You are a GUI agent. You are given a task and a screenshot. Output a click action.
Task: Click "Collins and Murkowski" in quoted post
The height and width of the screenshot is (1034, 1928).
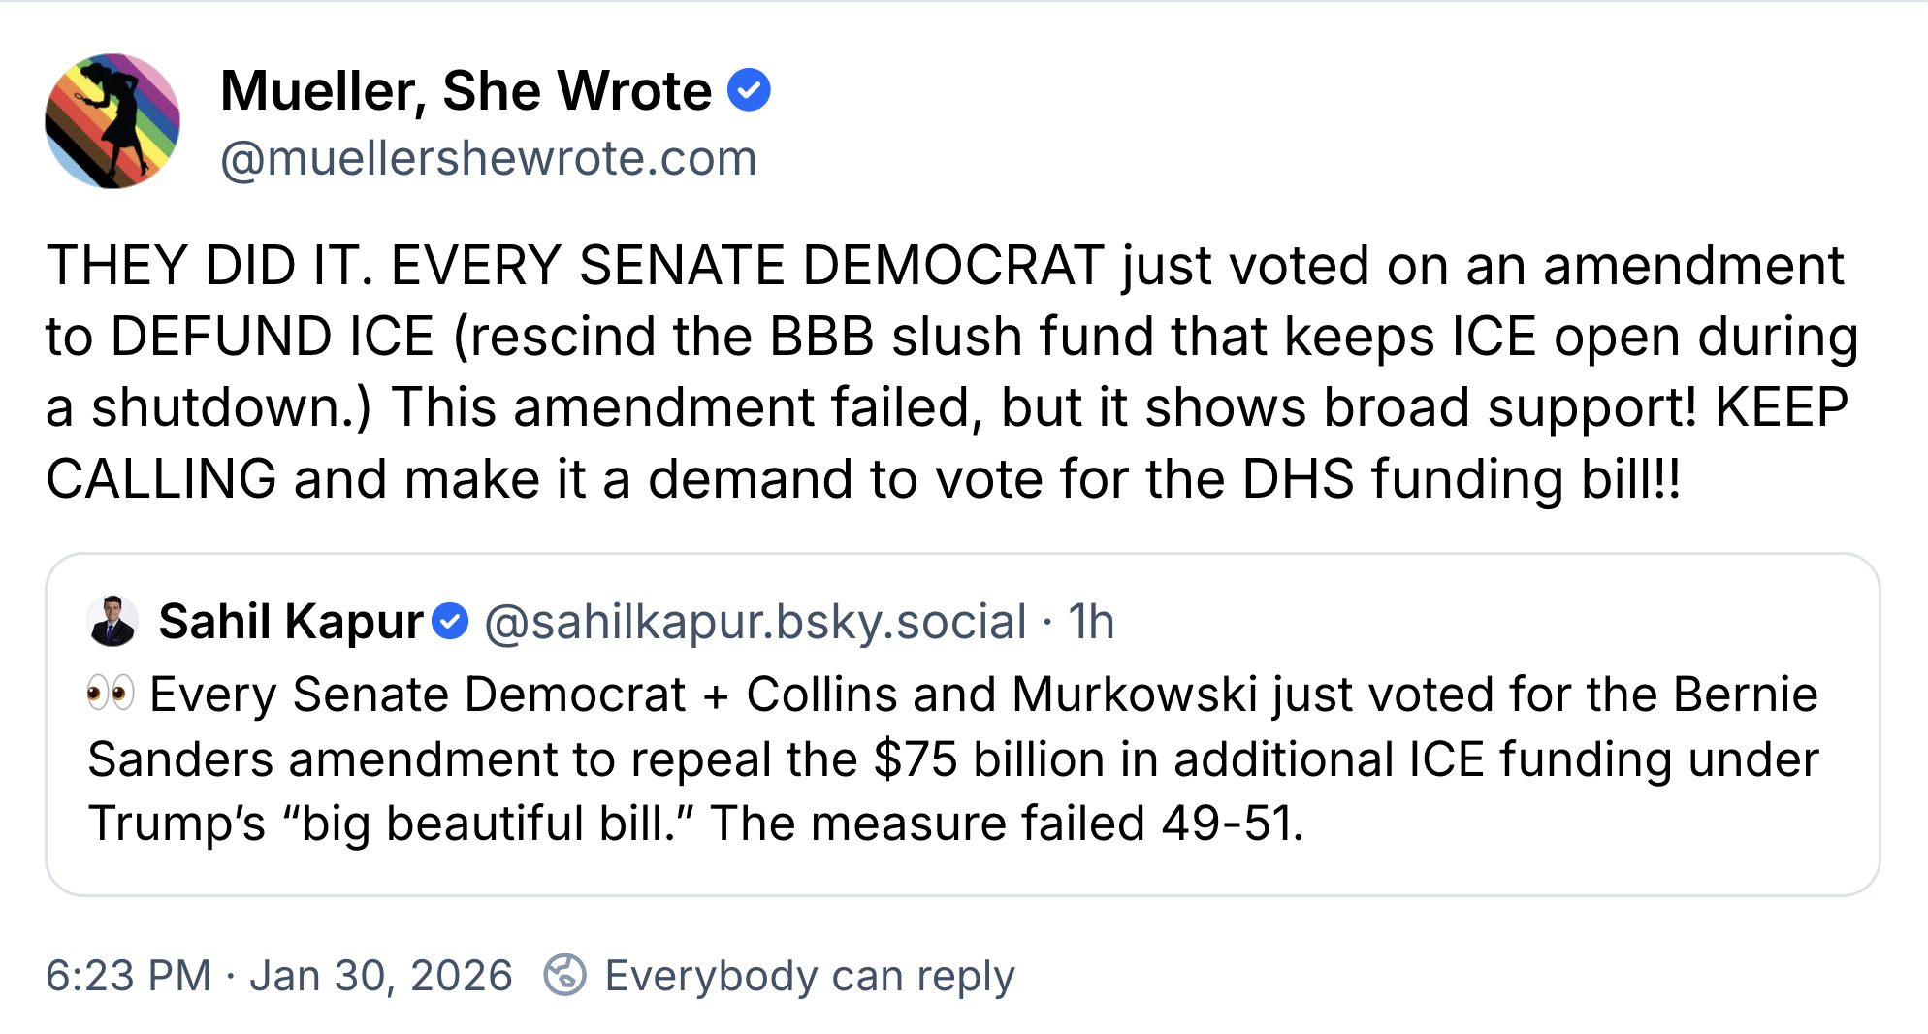pos(1001,695)
